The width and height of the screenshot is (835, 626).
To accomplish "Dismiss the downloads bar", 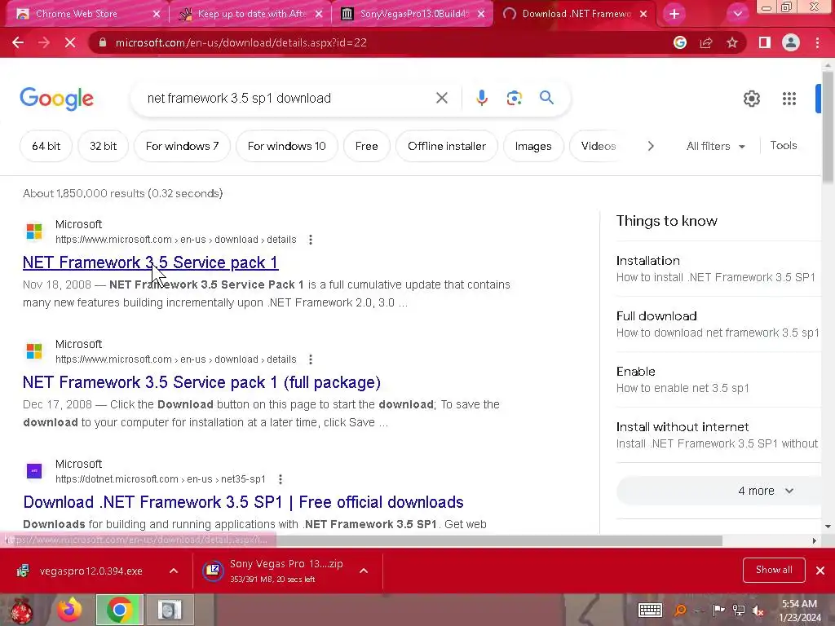I will (820, 571).
